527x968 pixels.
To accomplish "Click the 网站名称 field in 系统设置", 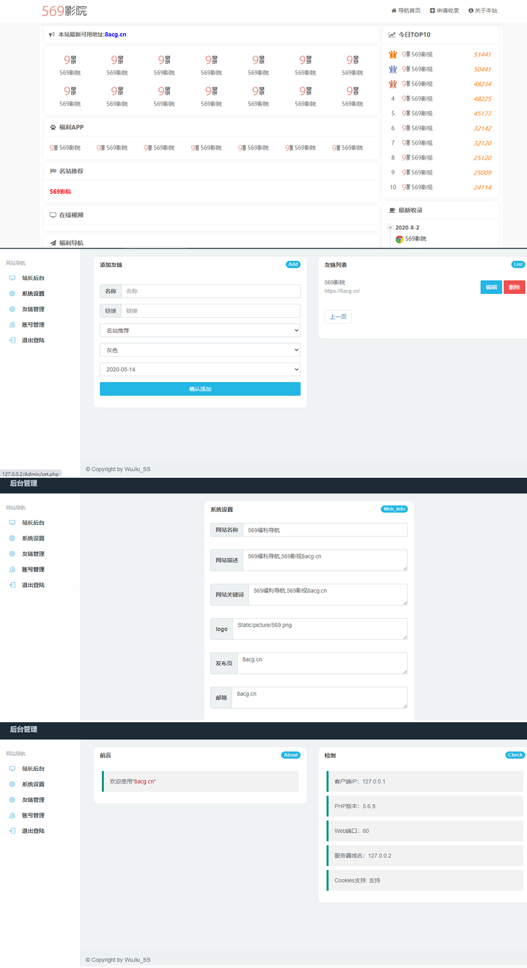I will pyautogui.click(x=324, y=530).
